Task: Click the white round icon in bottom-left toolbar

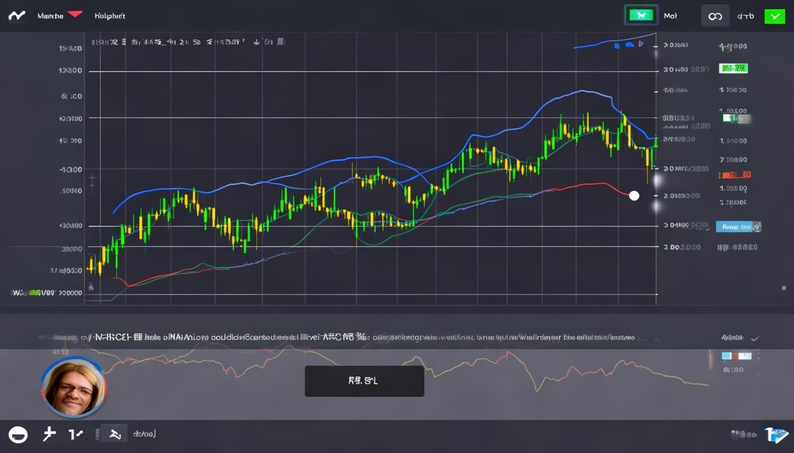Action: [x=19, y=435]
